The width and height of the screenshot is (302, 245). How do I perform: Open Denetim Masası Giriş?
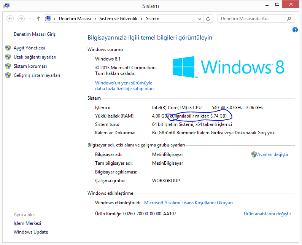pyautogui.click(x=35, y=34)
